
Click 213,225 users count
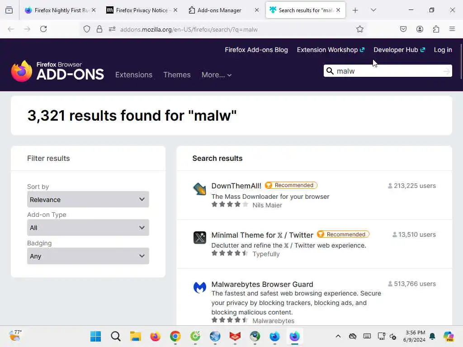point(411,186)
